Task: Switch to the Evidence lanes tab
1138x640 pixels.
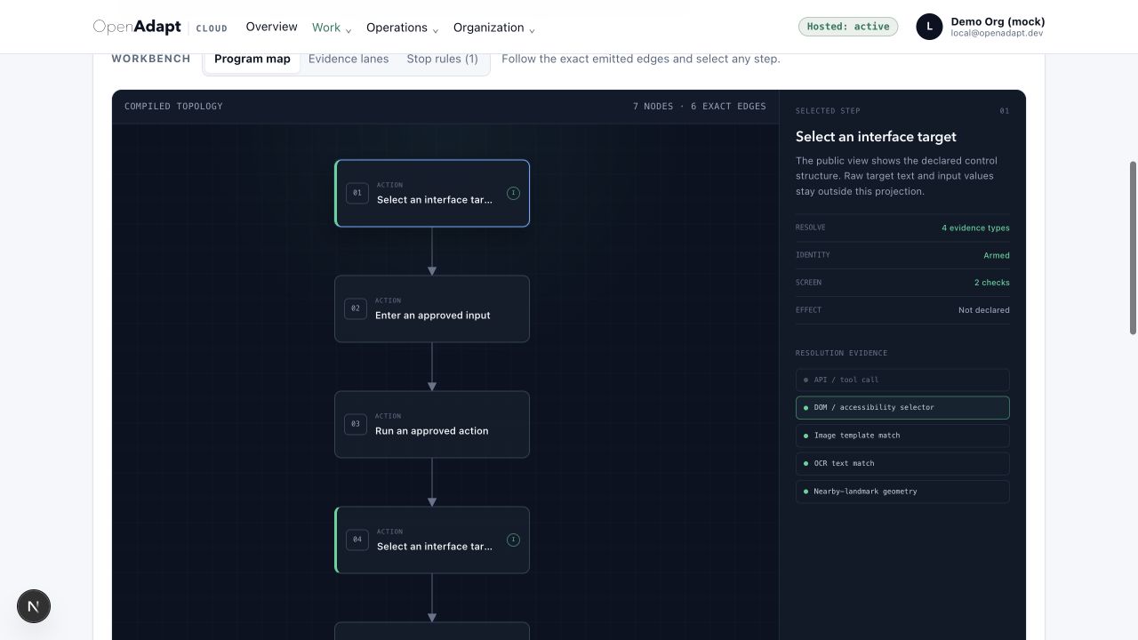Action: pyautogui.click(x=349, y=59)
